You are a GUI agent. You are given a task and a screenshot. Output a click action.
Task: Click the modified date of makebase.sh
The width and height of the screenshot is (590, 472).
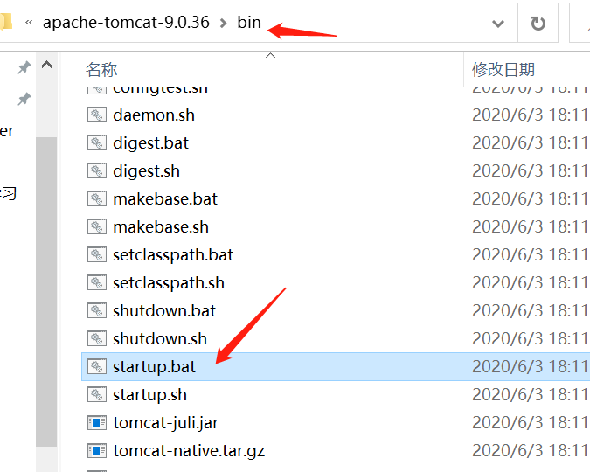[531, 226]
